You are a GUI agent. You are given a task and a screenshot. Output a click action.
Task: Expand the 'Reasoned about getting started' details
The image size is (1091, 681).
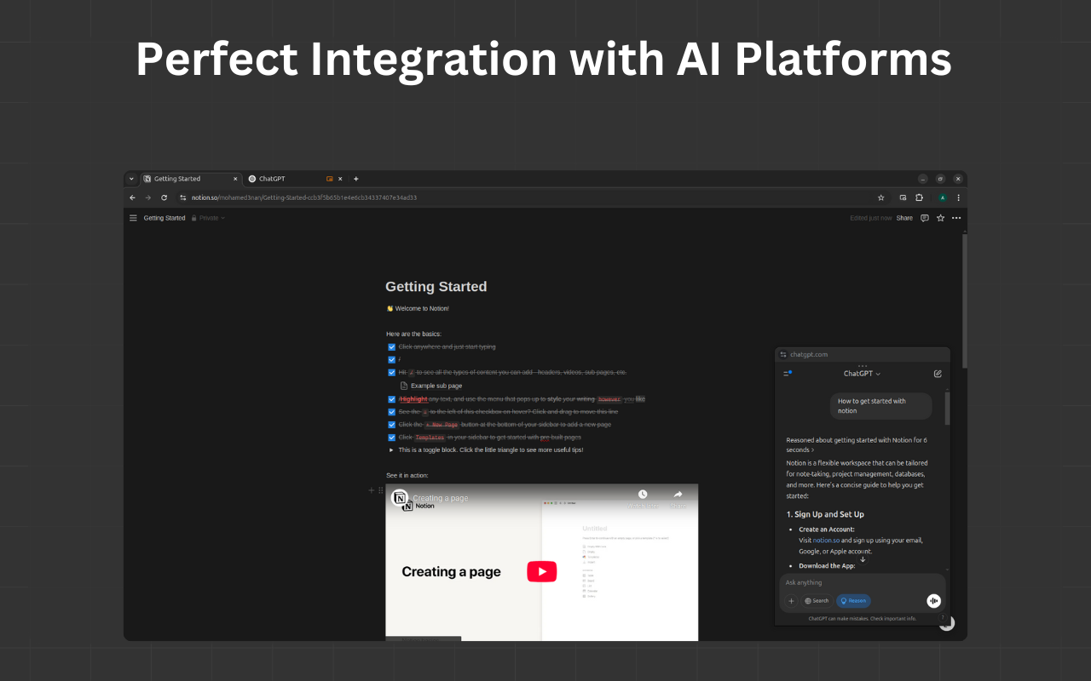tap(857, 444)
